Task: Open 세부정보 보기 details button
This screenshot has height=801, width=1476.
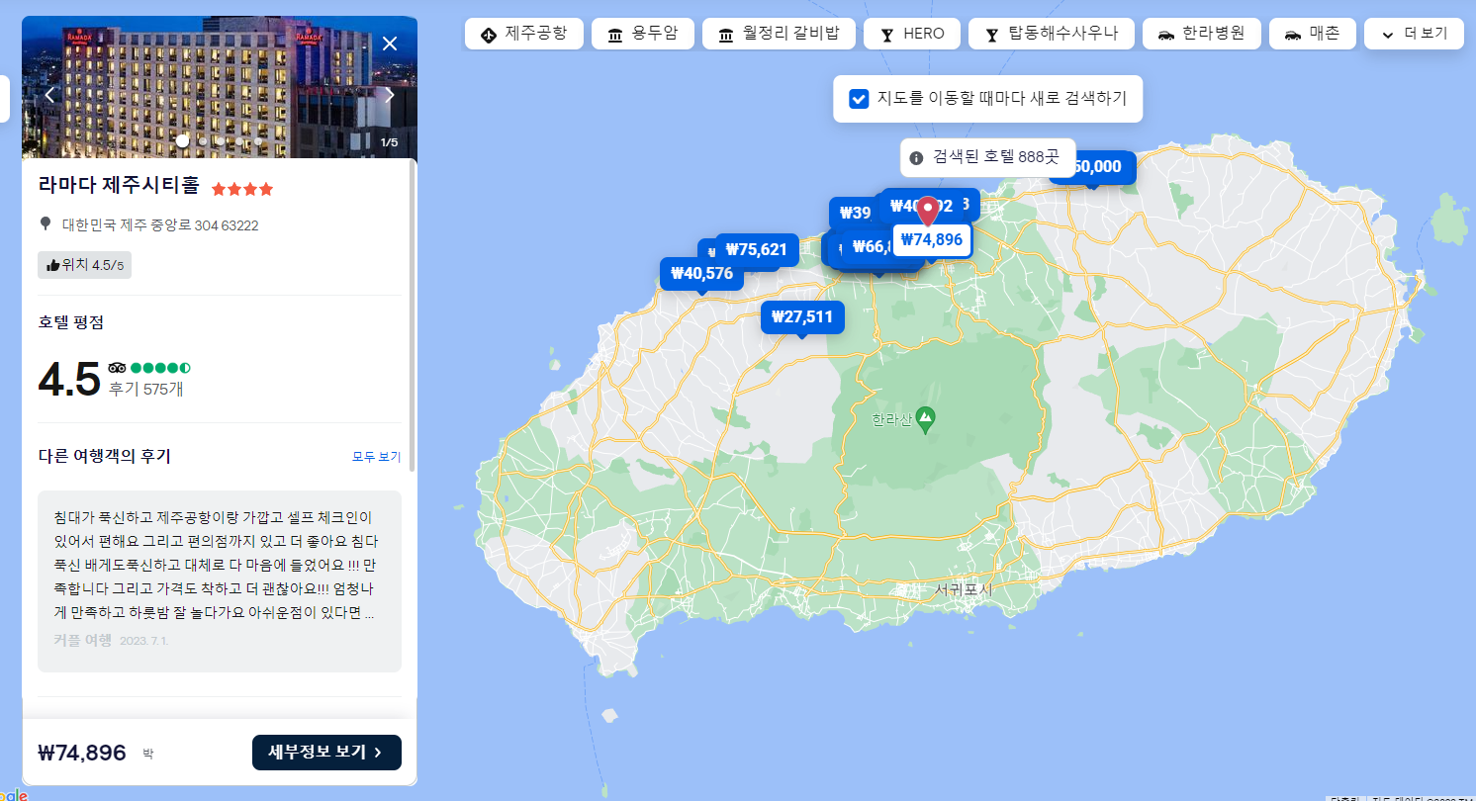Action: (326, 753)
